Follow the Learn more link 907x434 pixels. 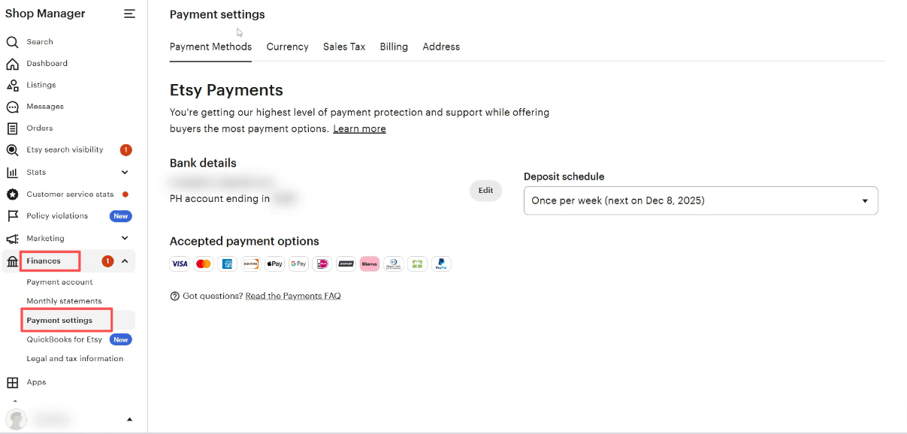pyautogui.click(x=359, y=129)
